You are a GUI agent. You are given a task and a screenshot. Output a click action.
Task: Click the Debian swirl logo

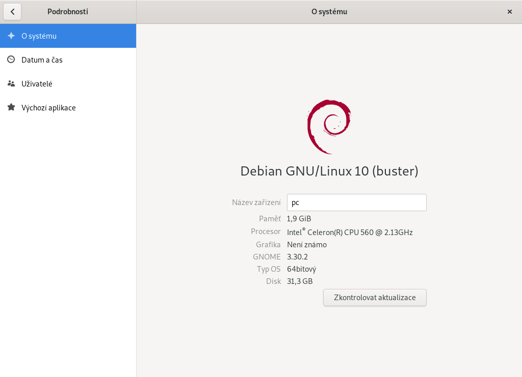[329, 127]
